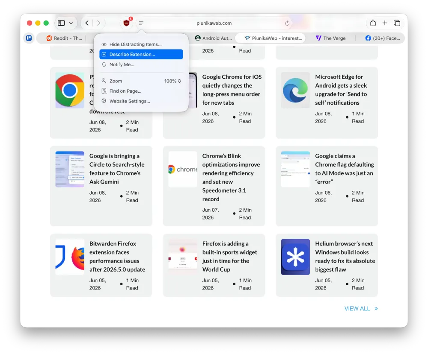Open the red shield ad-blocker extension
The width and height of the screenshot is (428, 354).
click(126, 23)
